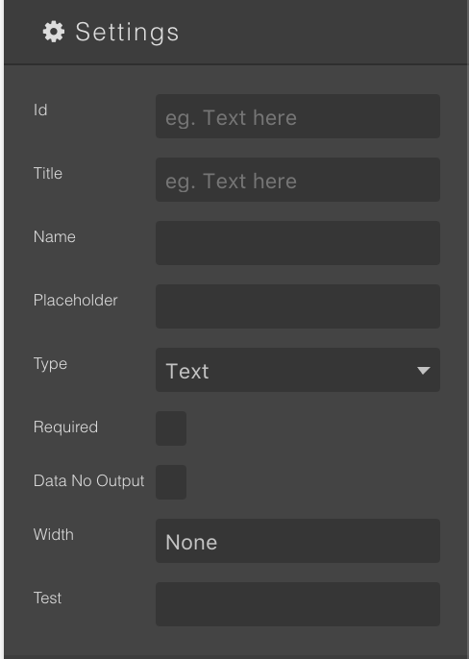Click into the empty Test field

coord(298,605)
